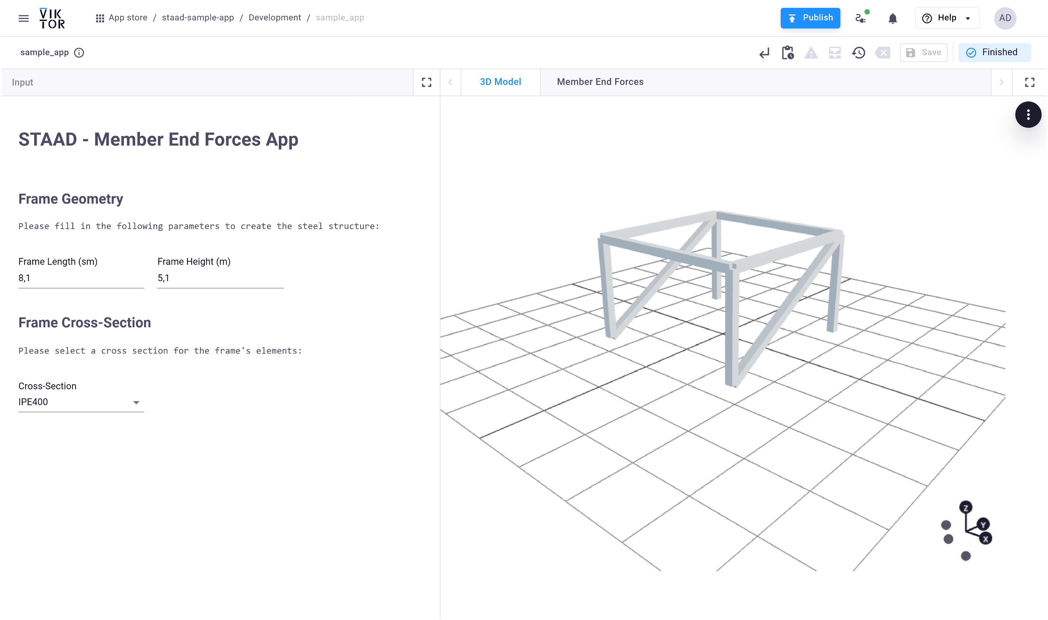The height and width of the screenshot is (620, 1048).
Task: Click the fullscreen expand icon on 3D viewer
Action: click(1030, 82)
